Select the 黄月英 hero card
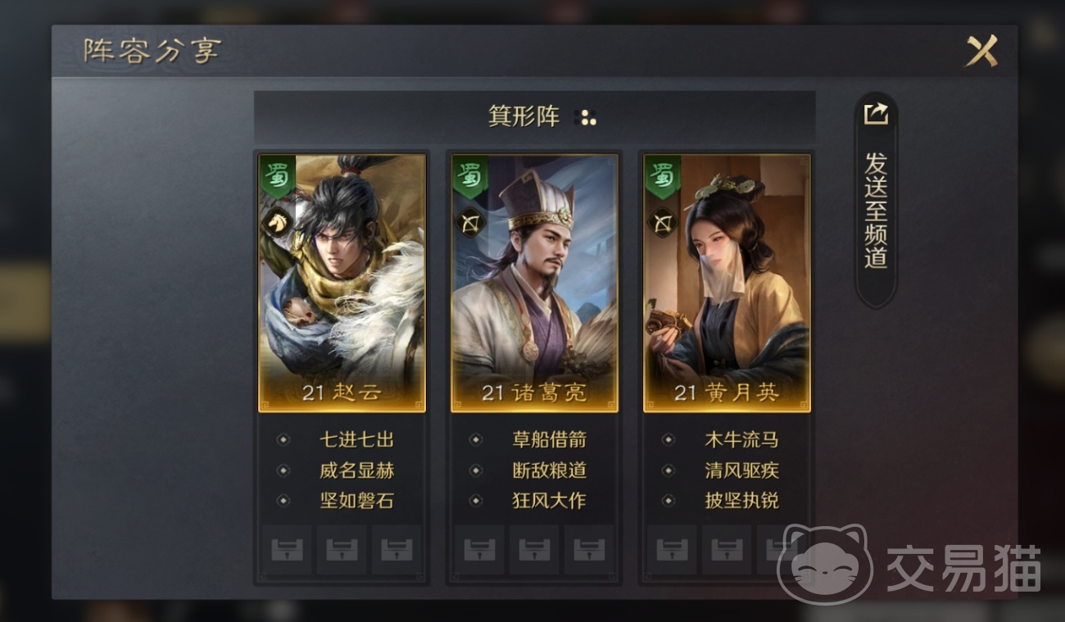 [727, 283]
